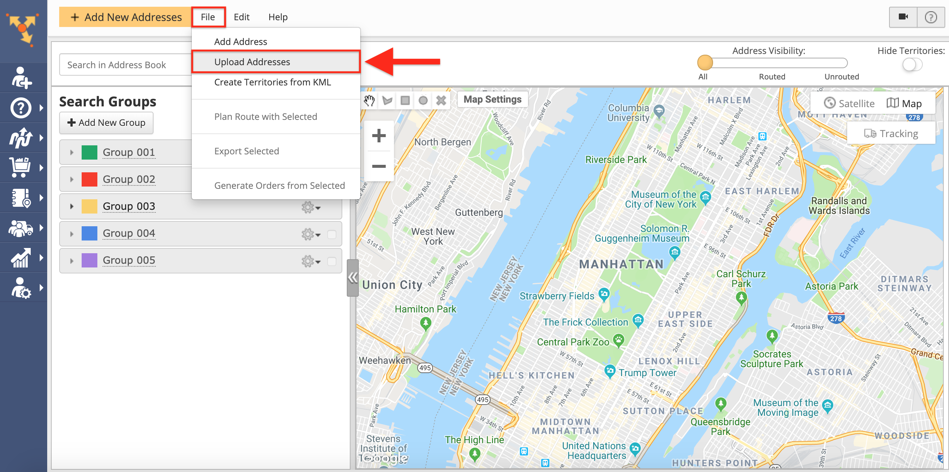Set Address Visibility to Unrouted label
Screen dimensions: 949x472
point(842,76)
